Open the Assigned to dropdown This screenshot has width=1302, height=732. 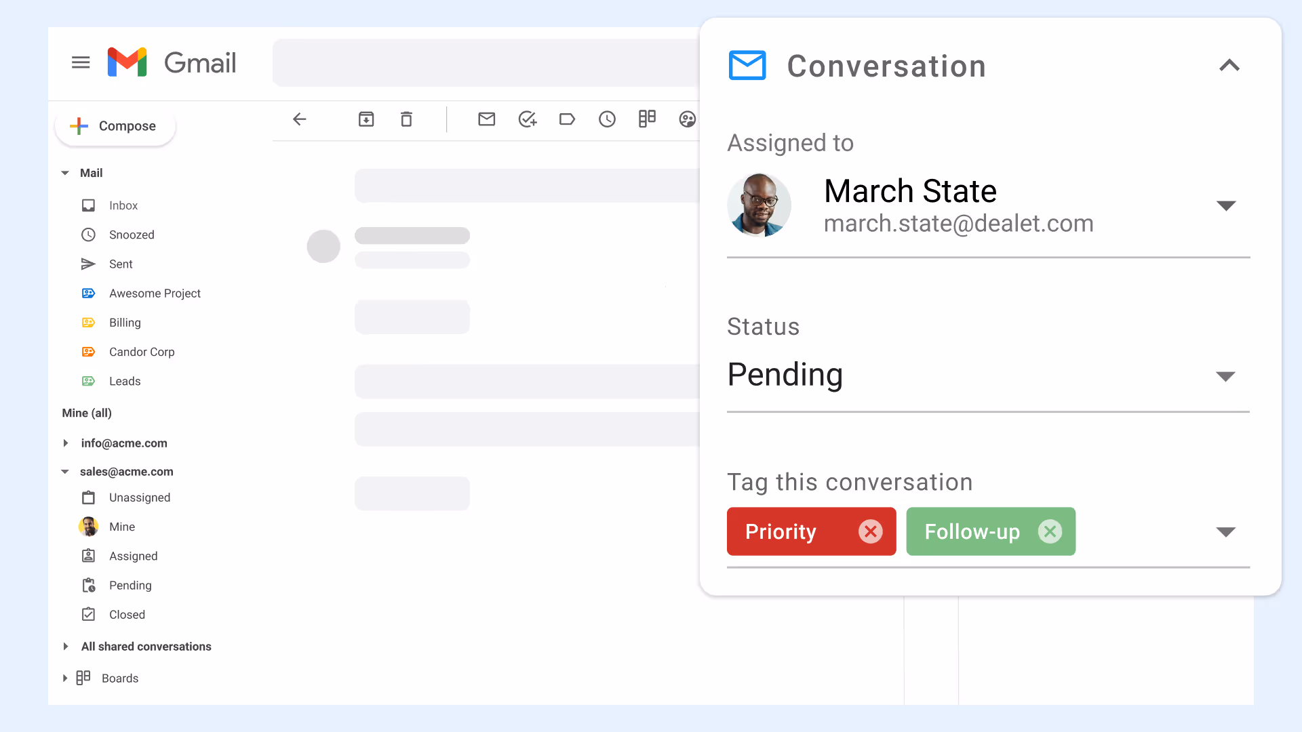click(1225, 205)
